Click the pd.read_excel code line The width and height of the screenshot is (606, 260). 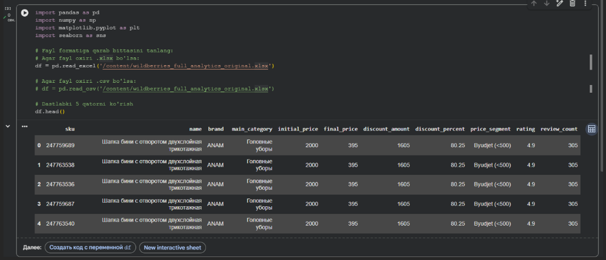point(154,66)
